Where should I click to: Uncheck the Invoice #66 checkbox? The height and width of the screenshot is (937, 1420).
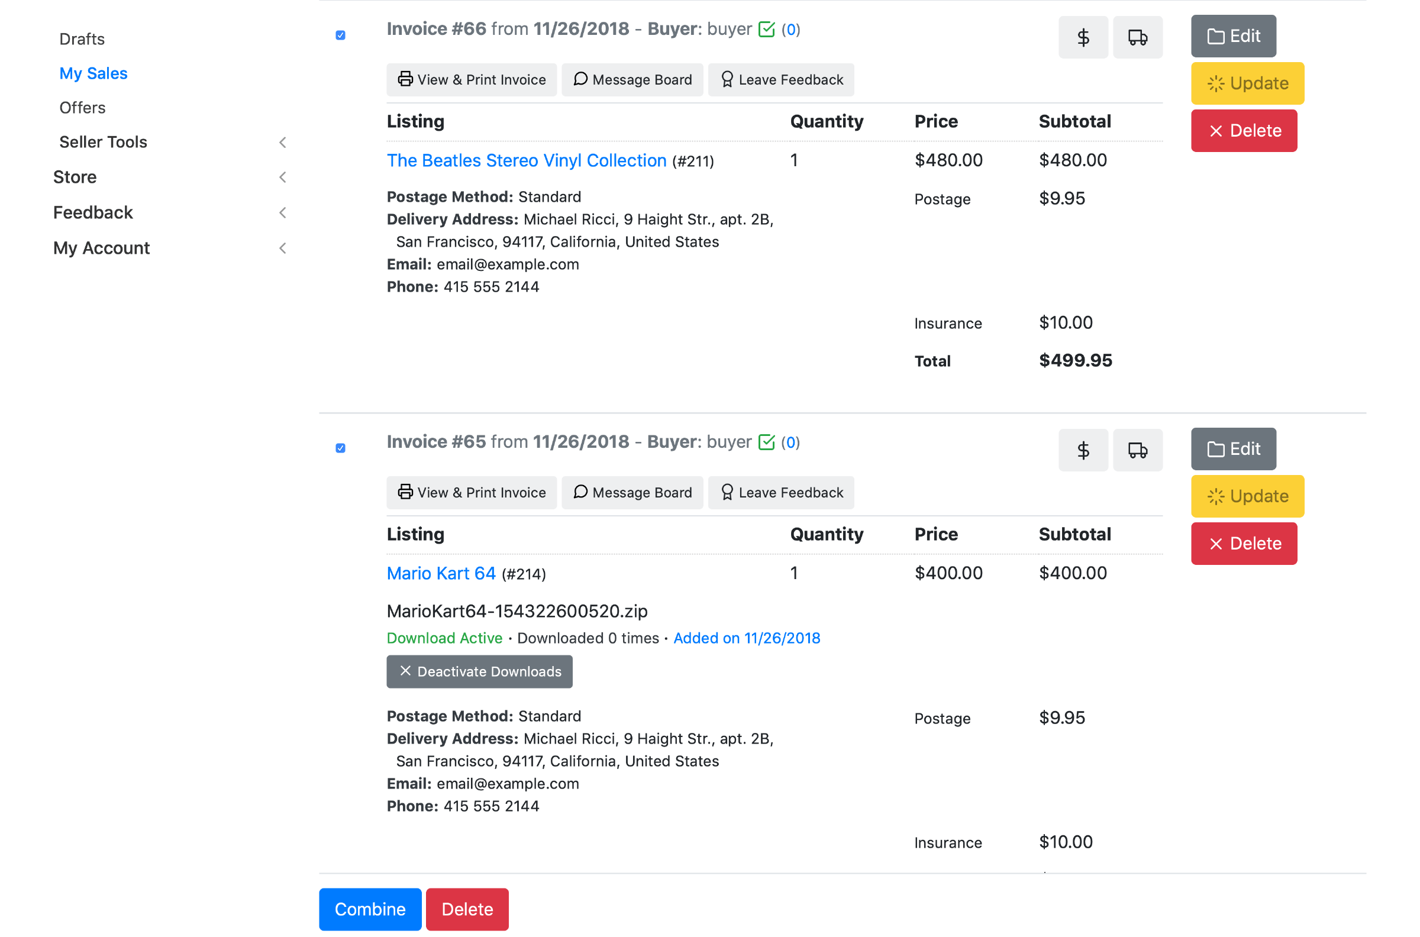tap(341, 35)
